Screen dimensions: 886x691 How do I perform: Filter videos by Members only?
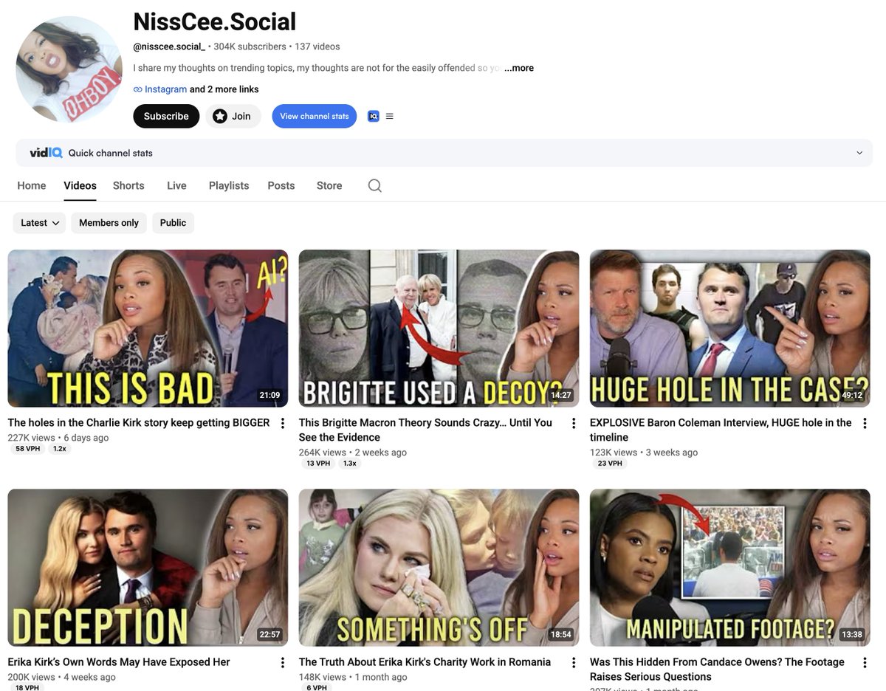tap(109, 223)
